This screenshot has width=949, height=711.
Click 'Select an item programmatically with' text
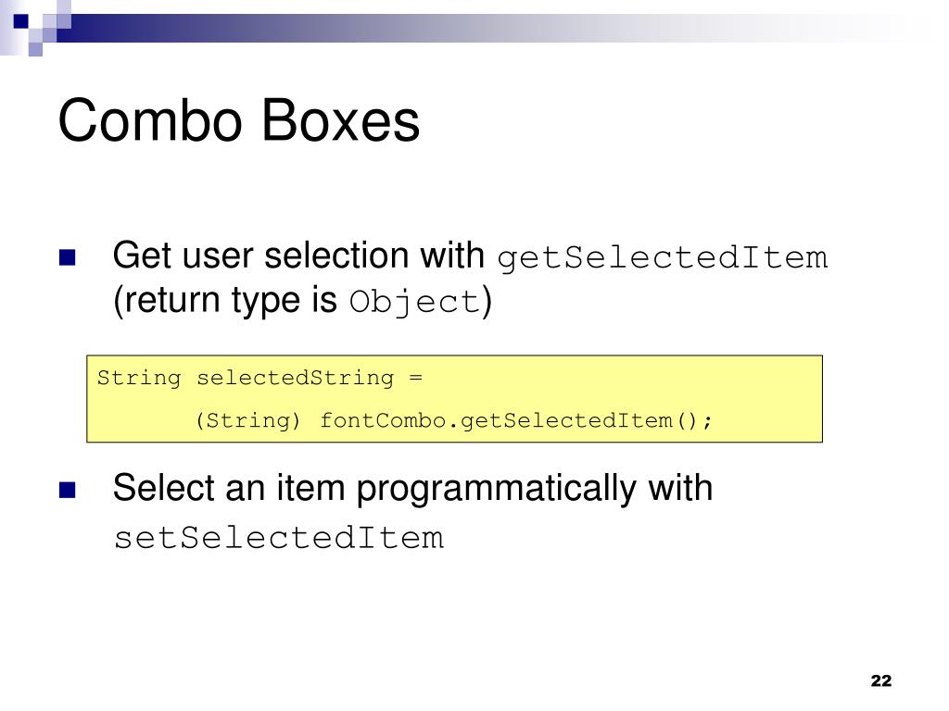[412, 489]
